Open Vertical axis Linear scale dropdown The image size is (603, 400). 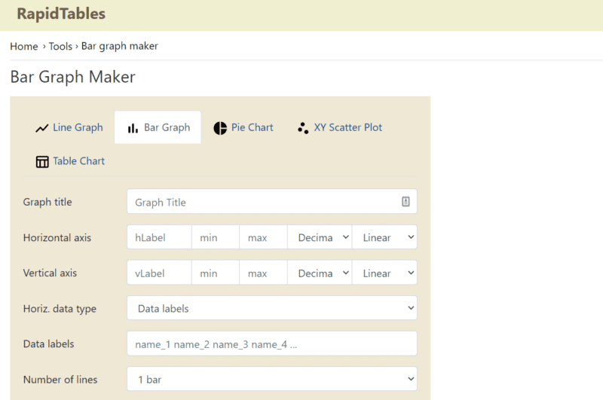point(384,273)
